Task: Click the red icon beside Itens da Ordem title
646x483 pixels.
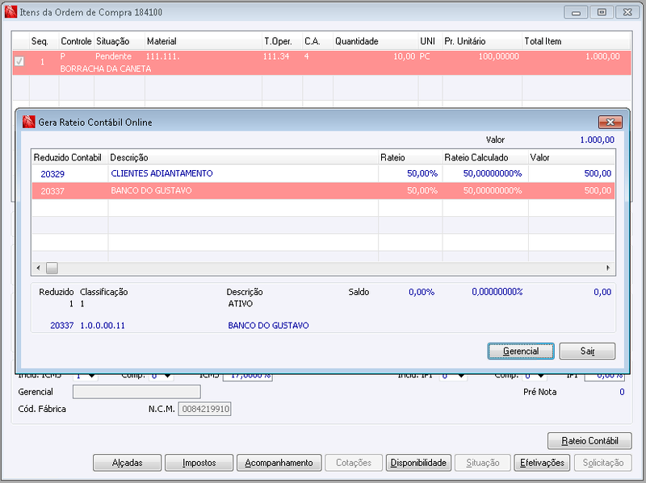Action: click(x=10, y=12)
